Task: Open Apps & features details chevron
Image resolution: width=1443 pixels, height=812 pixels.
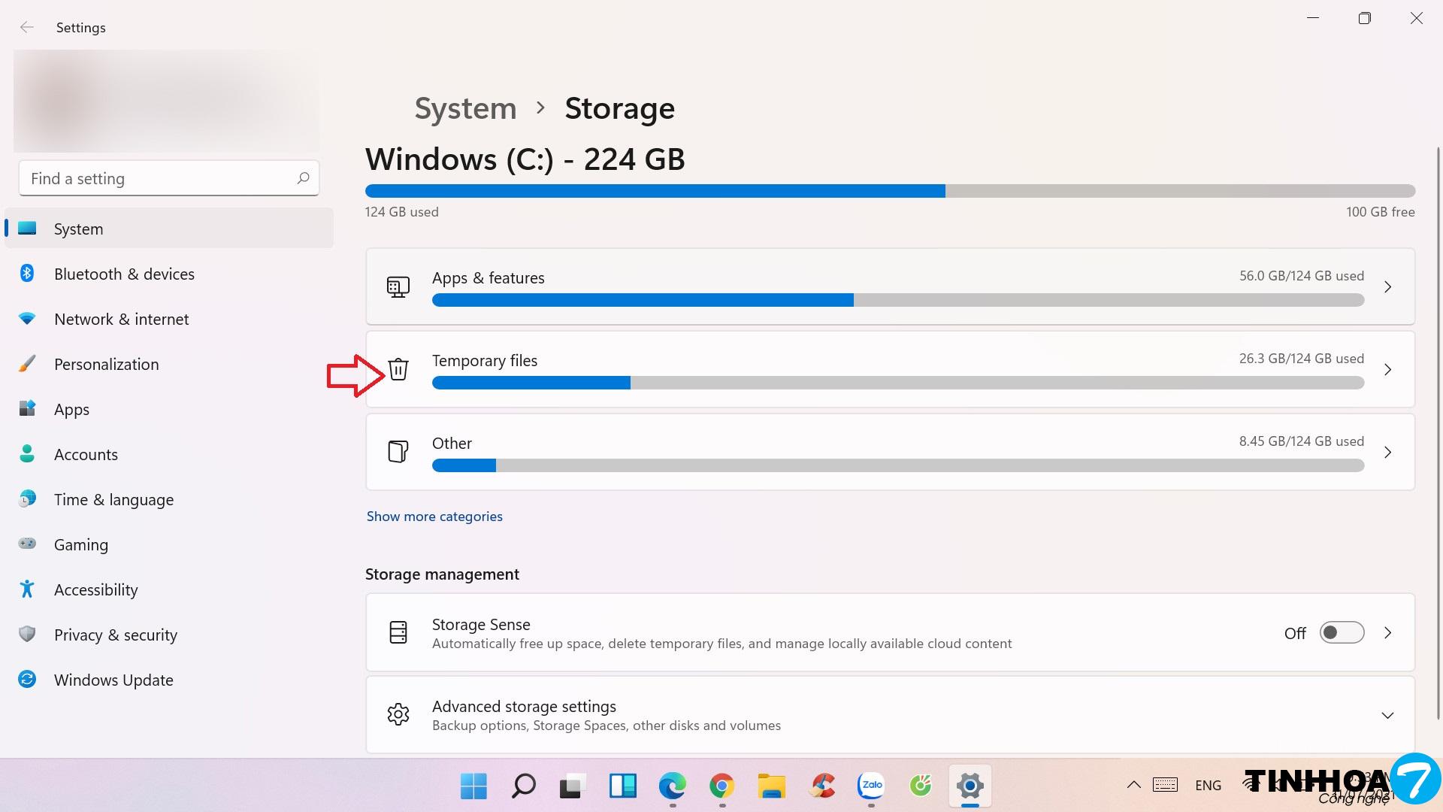Action: [x=1387, y=286]
